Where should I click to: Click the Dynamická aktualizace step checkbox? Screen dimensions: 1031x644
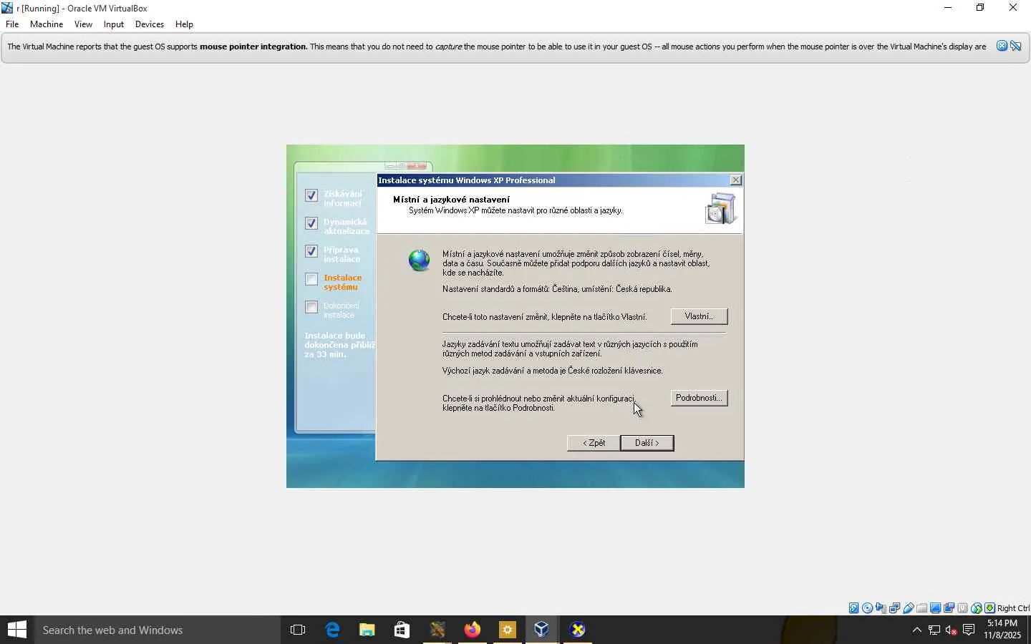pyautogui.click(x=311, y=223)
